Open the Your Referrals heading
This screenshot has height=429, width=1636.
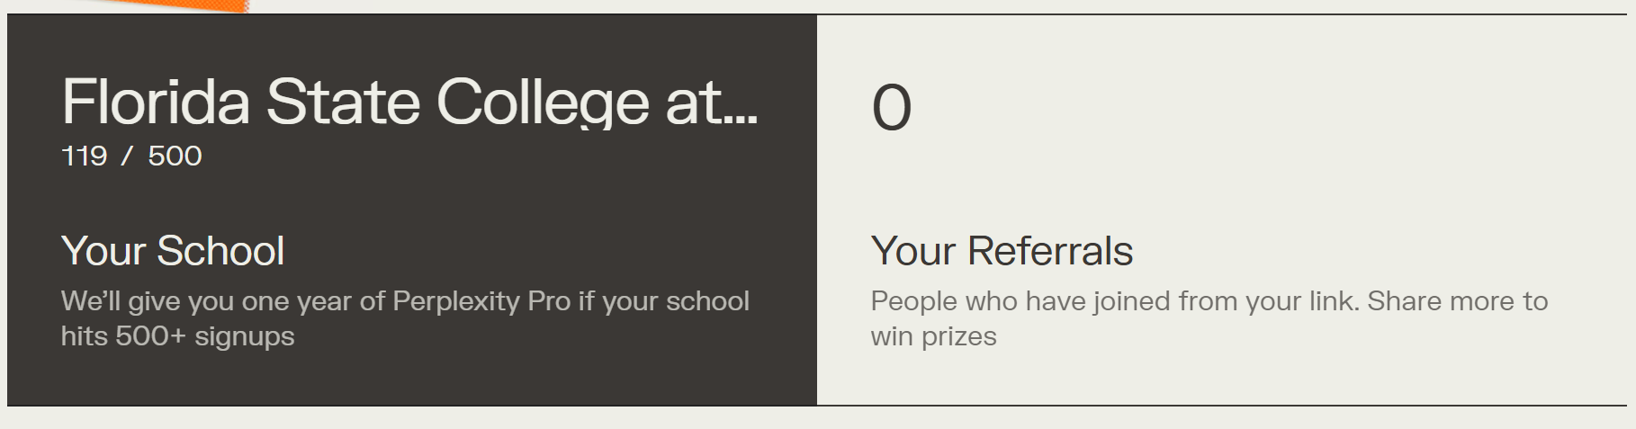[1002, 251]
